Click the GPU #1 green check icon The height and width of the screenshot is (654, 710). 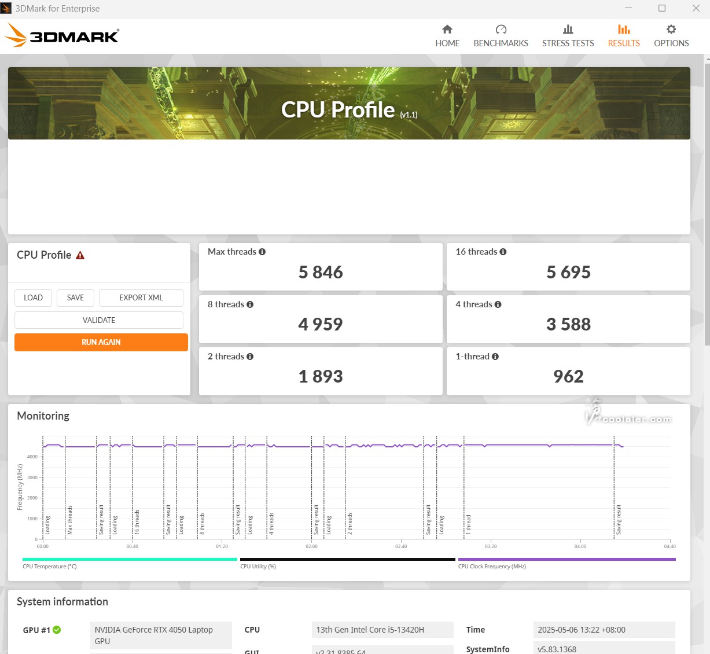point(57,630)
